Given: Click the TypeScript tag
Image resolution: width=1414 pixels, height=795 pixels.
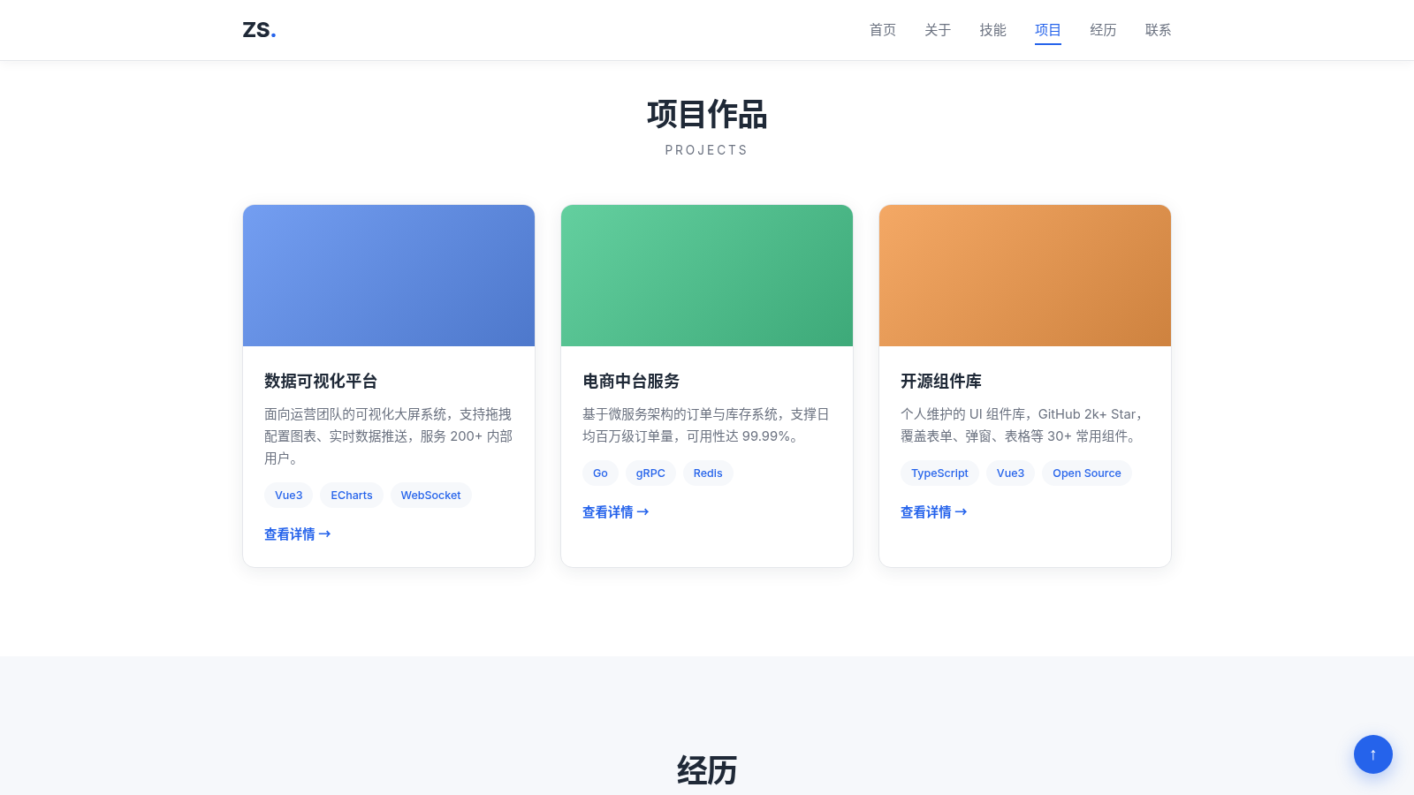Looking at the screenshot, I should 939,473.
